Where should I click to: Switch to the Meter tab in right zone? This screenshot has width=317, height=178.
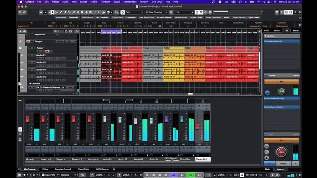pos(296,31)
